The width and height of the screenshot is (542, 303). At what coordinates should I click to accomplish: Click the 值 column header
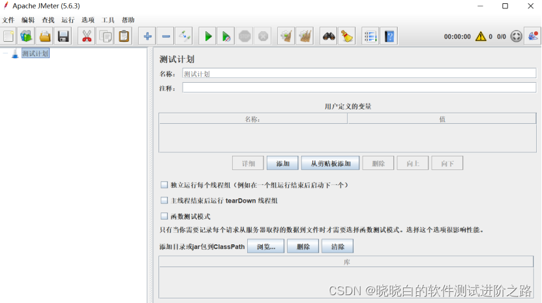[442, 119]
